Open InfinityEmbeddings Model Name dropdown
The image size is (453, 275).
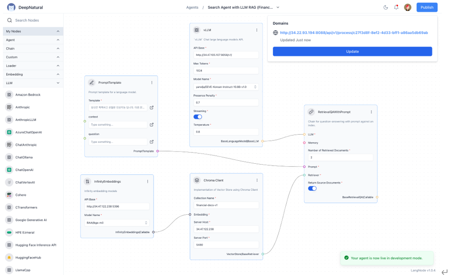117,223
